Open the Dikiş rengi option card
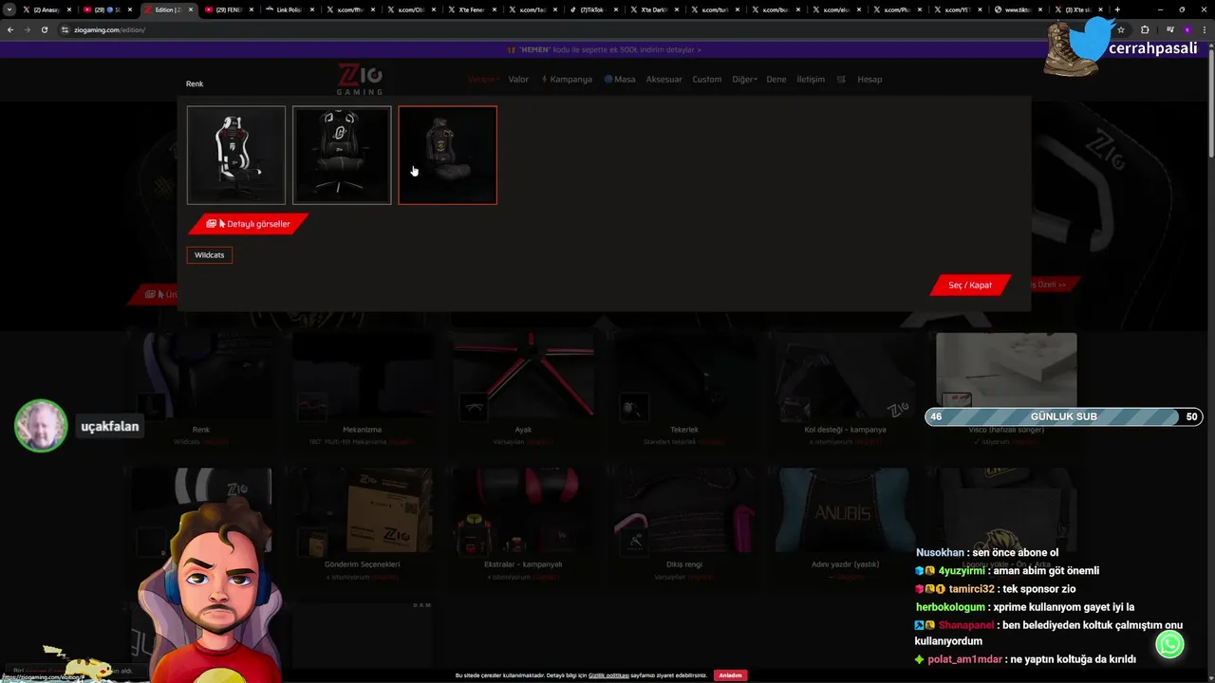 coord(683,526)
